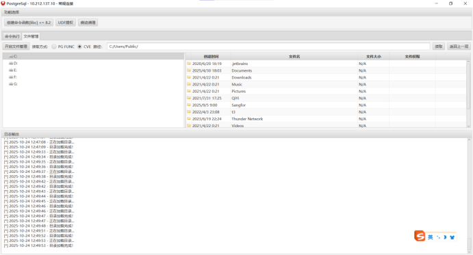Screen dimensions: 473x255
Task: Click the Music folder icon
Action: [189, 84]
